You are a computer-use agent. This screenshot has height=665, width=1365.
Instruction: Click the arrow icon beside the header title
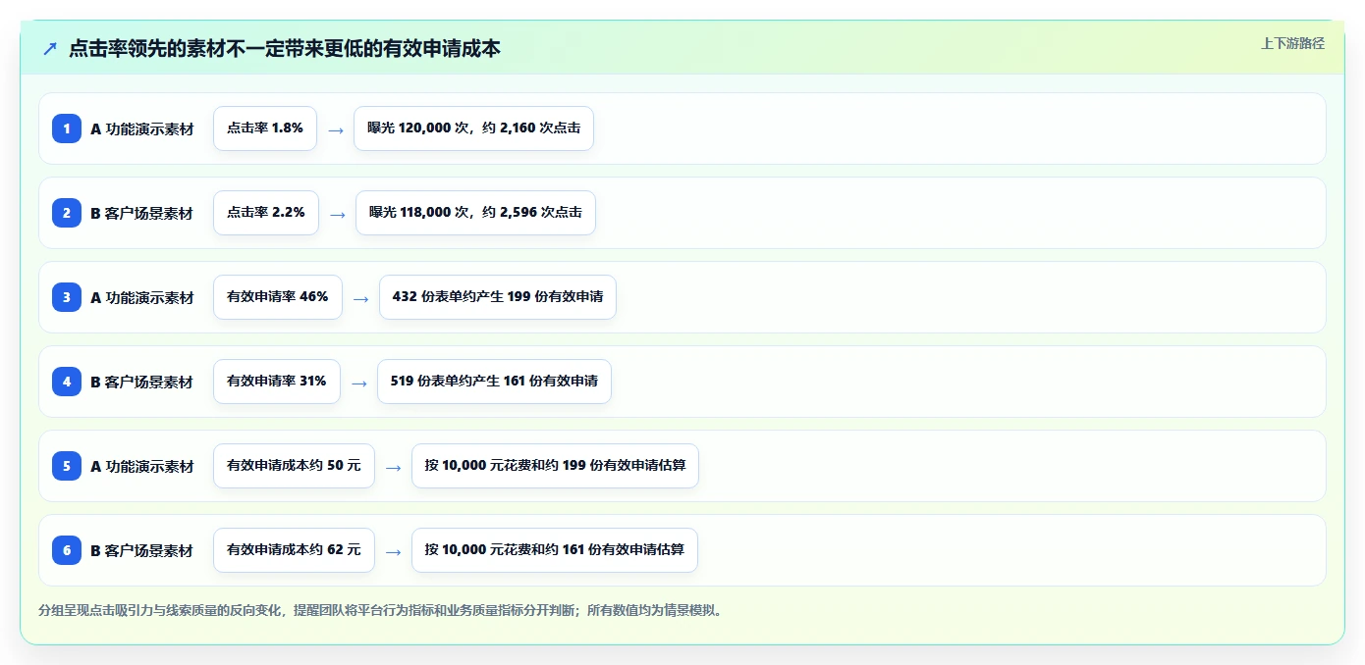point(50,48)
